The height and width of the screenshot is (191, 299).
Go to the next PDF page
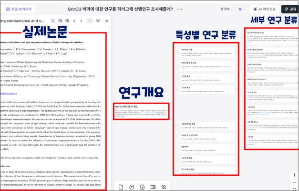coord(81,21)
